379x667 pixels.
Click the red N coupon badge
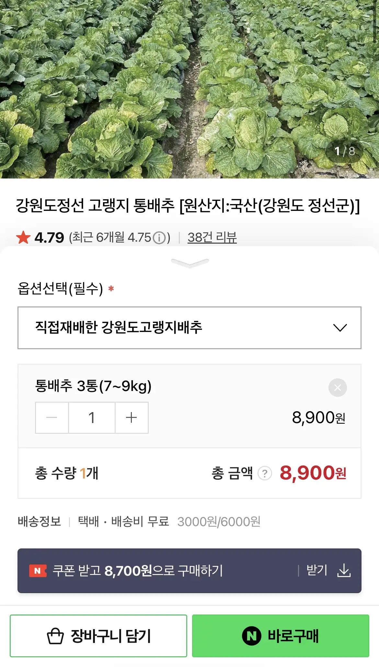coord(38,571)
